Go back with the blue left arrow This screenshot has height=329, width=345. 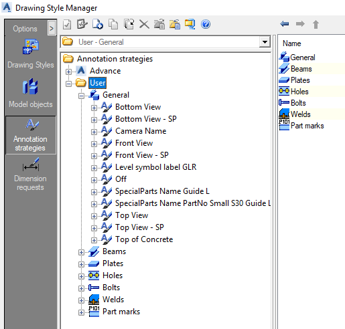pos(285,23)
